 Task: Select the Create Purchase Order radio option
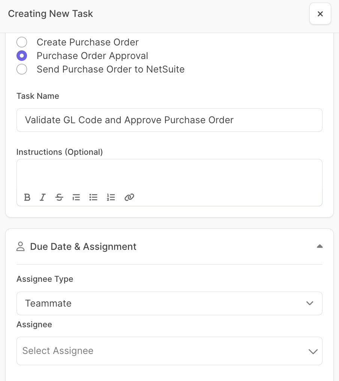click(x=22, y=42)
